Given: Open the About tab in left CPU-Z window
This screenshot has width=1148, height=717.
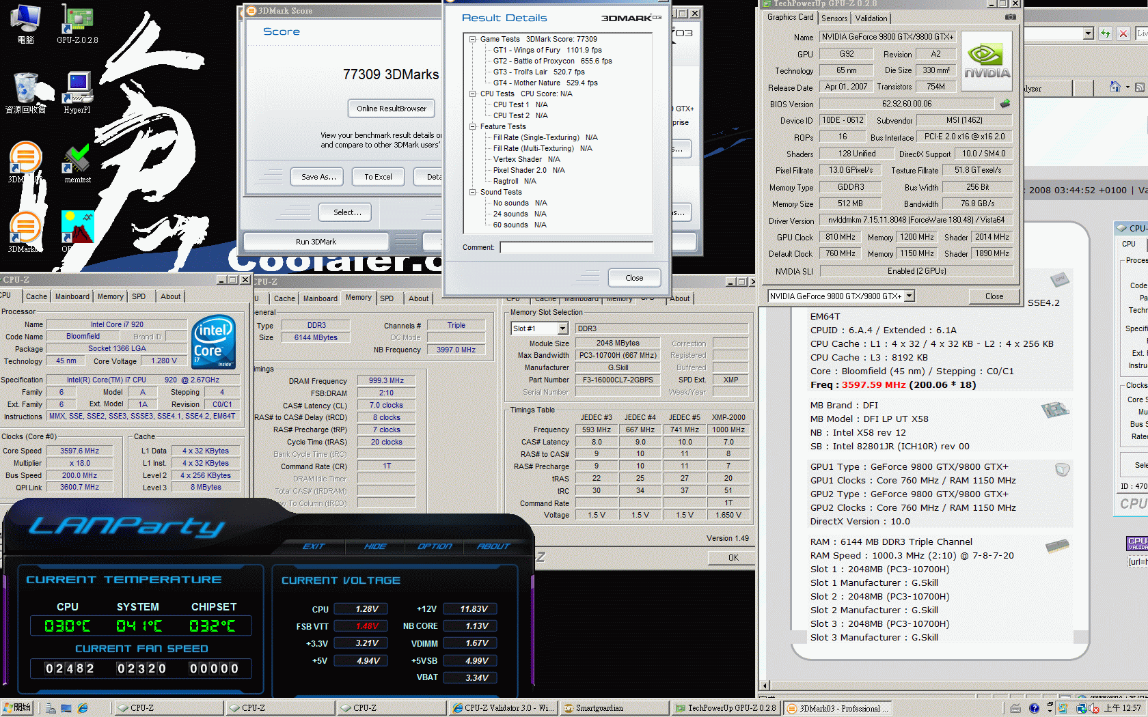Looking at the screenshot, I should [x=171, y=296].
